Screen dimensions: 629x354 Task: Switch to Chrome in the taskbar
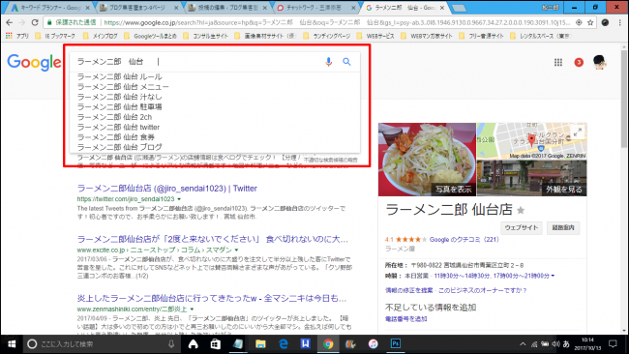(x=328, y=344)
